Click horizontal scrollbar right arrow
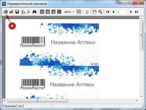 pos(137,101)
